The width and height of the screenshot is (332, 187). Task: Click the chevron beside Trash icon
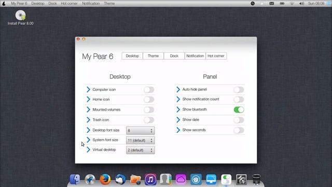point(88,120)
